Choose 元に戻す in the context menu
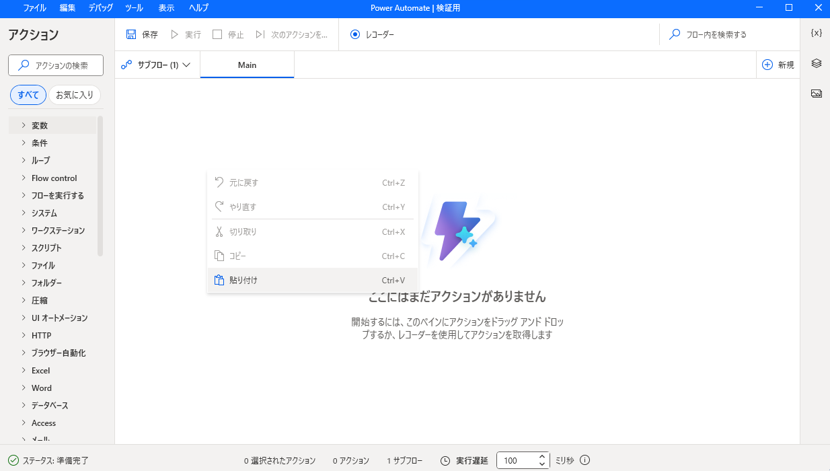This screenshot has height=471, width=830. point(313,182)
